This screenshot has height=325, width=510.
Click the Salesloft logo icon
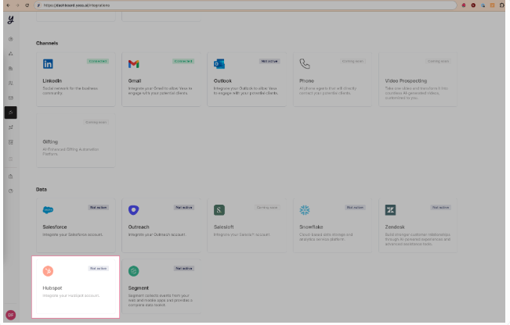click(219, 210)
